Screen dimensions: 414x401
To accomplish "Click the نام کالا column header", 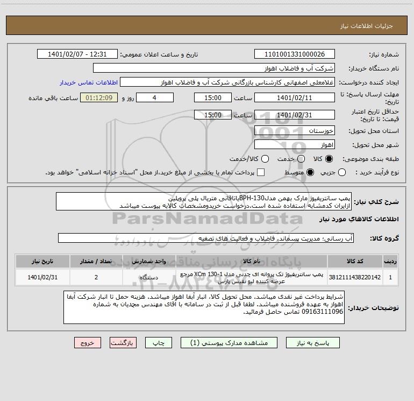I will point(252,261).
